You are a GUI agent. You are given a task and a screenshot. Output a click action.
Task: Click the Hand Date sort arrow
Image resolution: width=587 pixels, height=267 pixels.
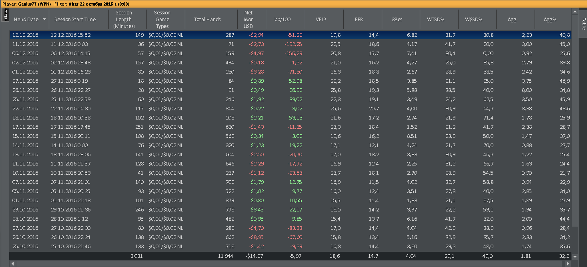click(x=44, y=19)
